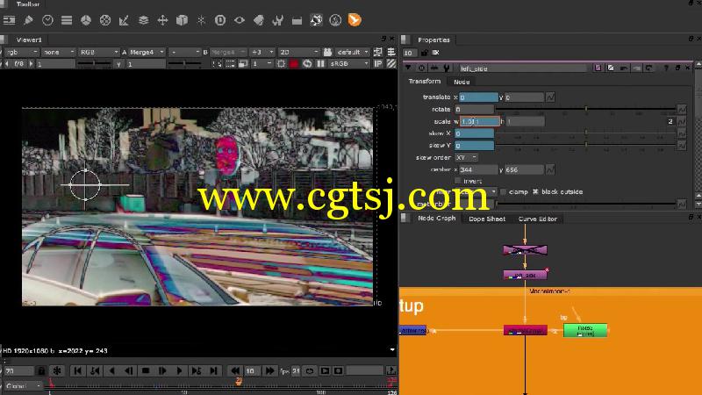Toggle the viewer overlay stripes button
702x395 pixels.
[391, 64]
